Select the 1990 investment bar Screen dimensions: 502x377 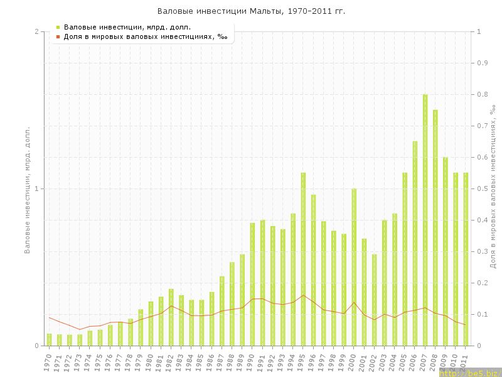click(x=252, y=284)
